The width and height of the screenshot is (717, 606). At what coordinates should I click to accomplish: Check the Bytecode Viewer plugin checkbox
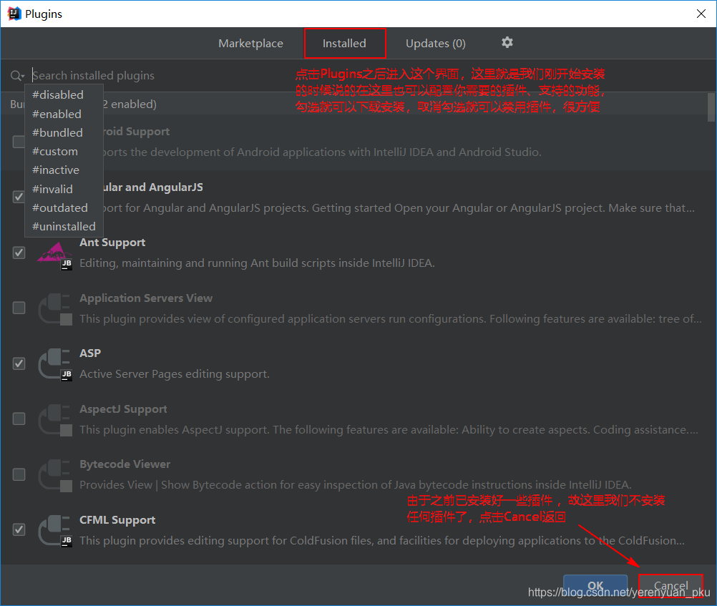[19, 474]
